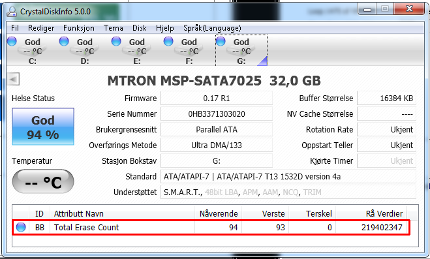Click the previous disk arrow button
The height and width of the screenshot is (259, 430).
pyautogui.click(x=13, y=80)
